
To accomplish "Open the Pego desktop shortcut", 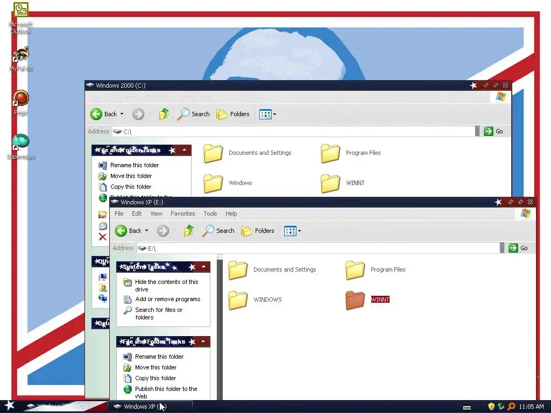I will pos(21,103).
